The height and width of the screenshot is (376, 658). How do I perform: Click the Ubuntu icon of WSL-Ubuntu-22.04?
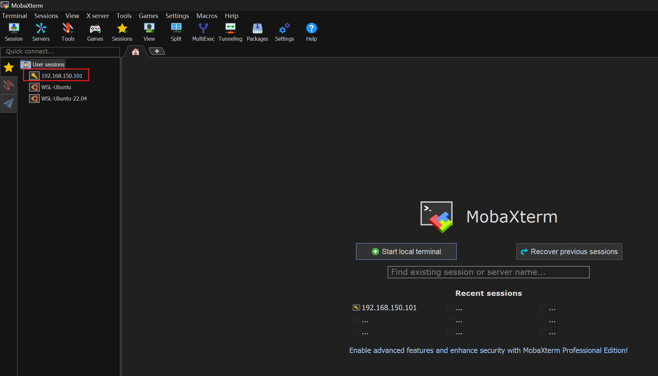click(34, 99)
